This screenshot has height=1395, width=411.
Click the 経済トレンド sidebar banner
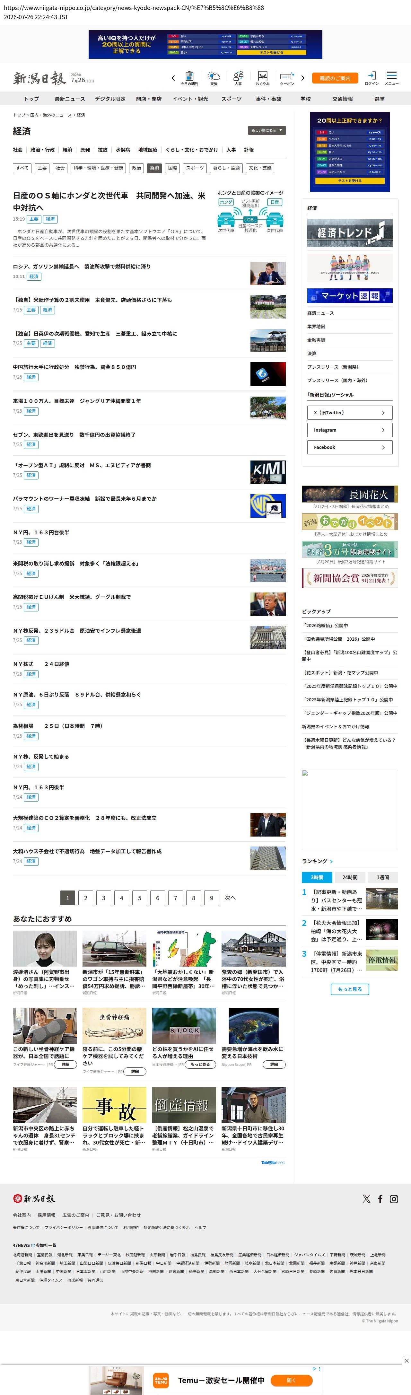click(x=350, y=233)
